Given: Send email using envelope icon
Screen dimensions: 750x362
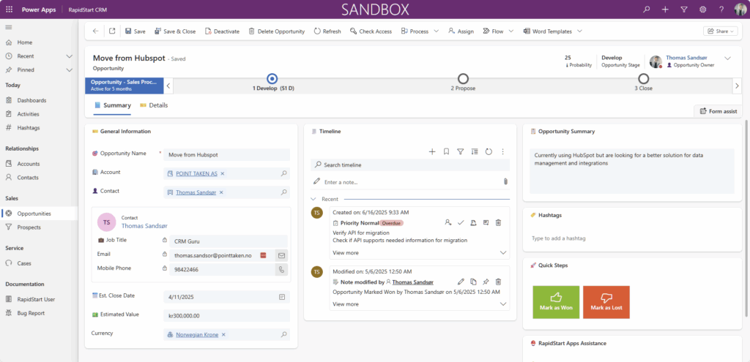Looking at the screenshot, I should pyautogui.click(x=282, y=255).
